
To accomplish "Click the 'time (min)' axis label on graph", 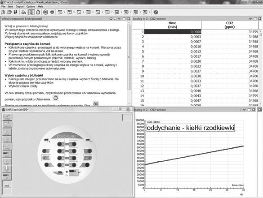I will pos(237,185).
